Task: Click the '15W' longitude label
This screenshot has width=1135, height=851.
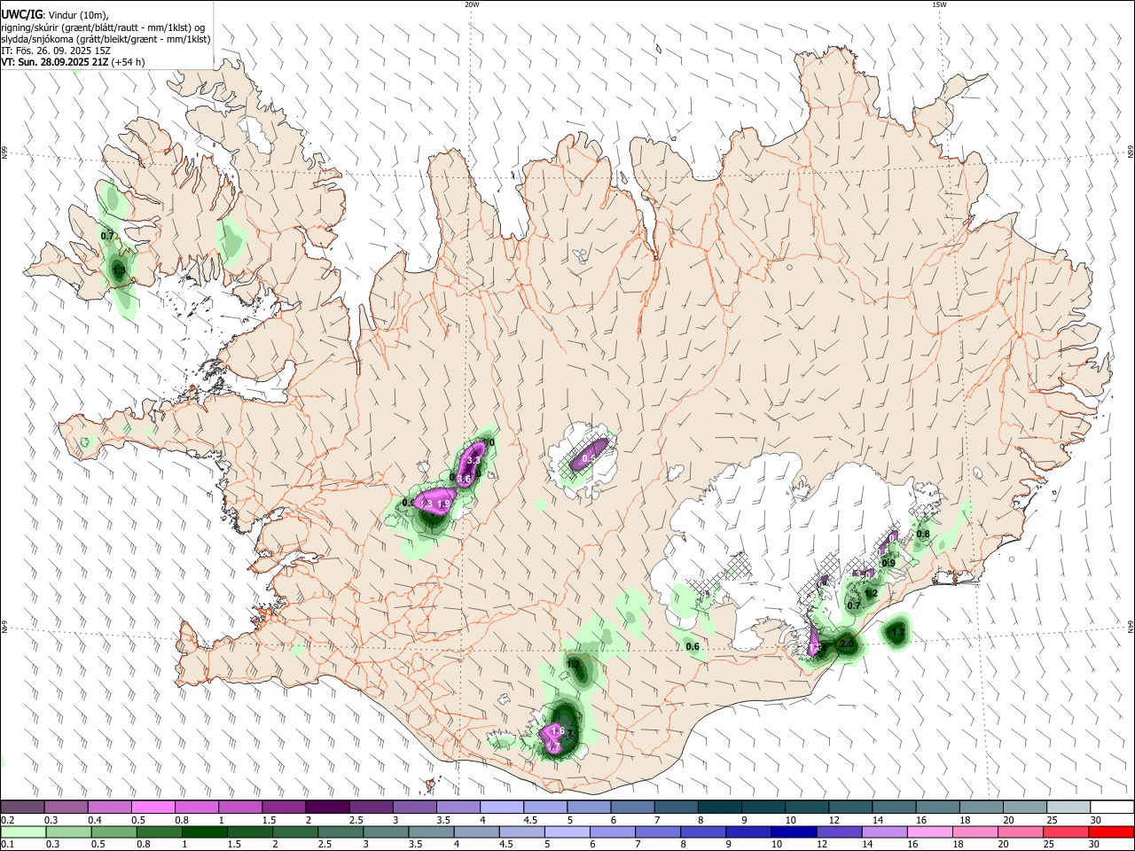Action: (939, 4)
